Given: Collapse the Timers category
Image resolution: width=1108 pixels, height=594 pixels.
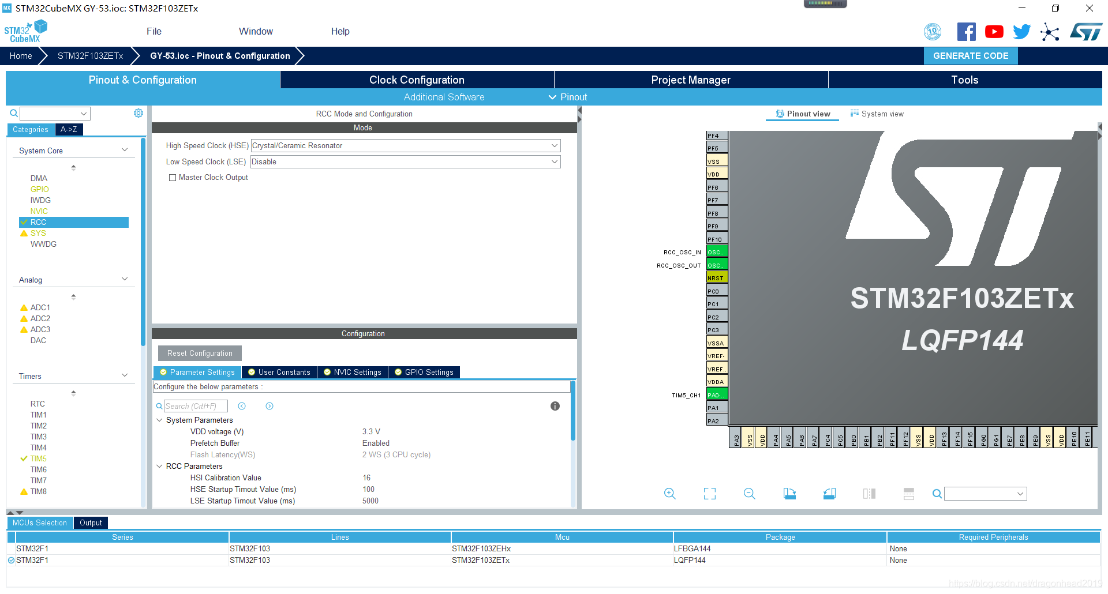Looking at the screenshot, I should (125, 375).
